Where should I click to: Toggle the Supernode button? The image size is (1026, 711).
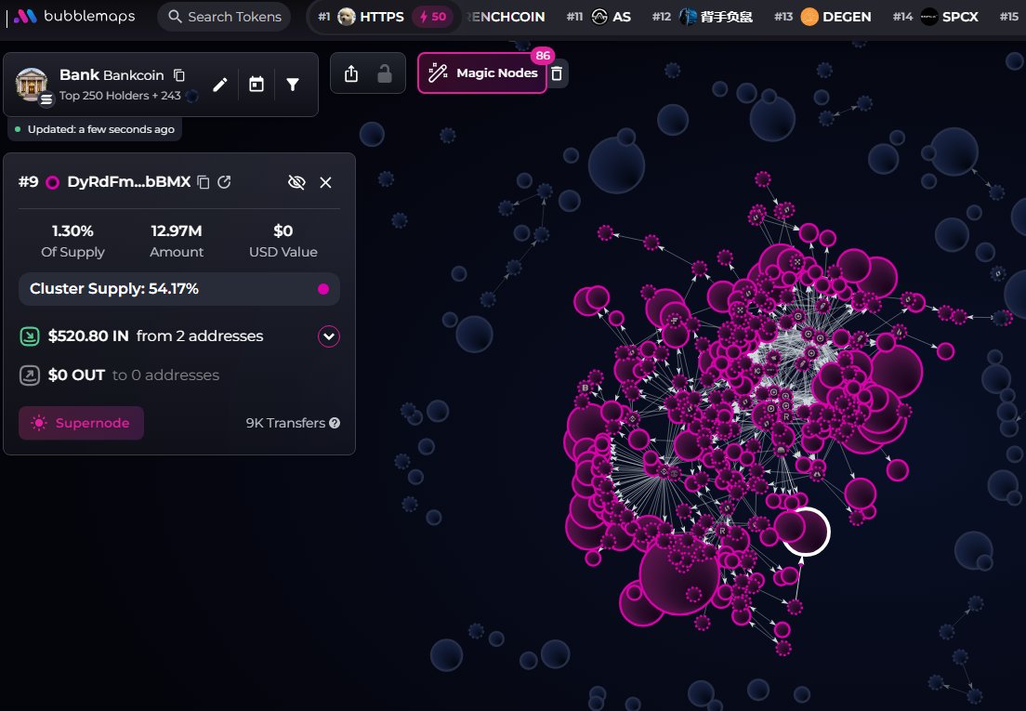81,423
